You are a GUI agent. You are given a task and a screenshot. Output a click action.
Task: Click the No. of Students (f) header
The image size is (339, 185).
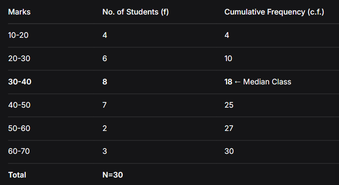click(x=135, y=12)
